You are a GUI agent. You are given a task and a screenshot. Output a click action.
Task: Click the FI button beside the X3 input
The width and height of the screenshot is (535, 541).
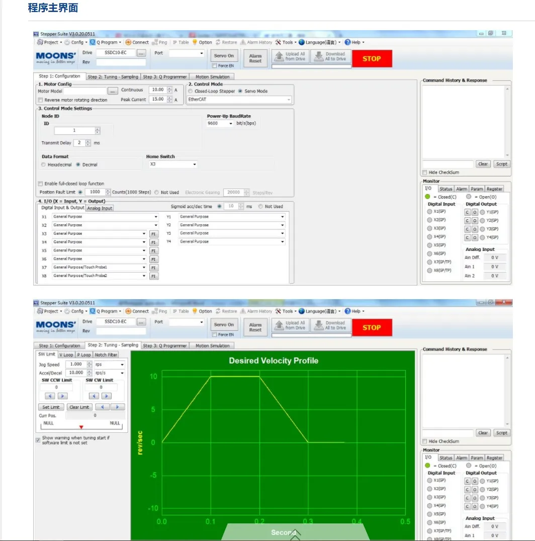(154, 234)
